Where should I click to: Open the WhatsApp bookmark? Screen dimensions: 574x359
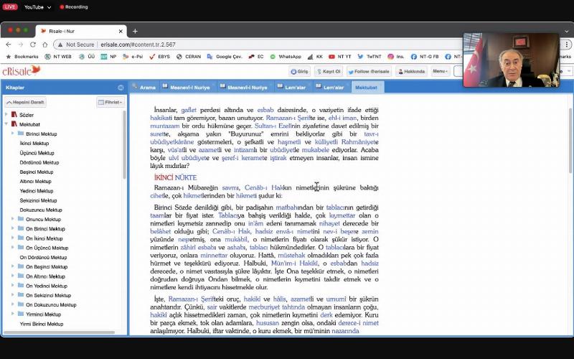tap(286, 57)
